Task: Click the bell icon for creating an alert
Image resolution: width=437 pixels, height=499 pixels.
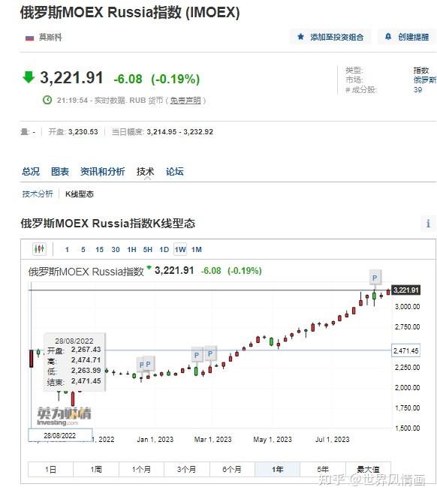Action: 388,37
